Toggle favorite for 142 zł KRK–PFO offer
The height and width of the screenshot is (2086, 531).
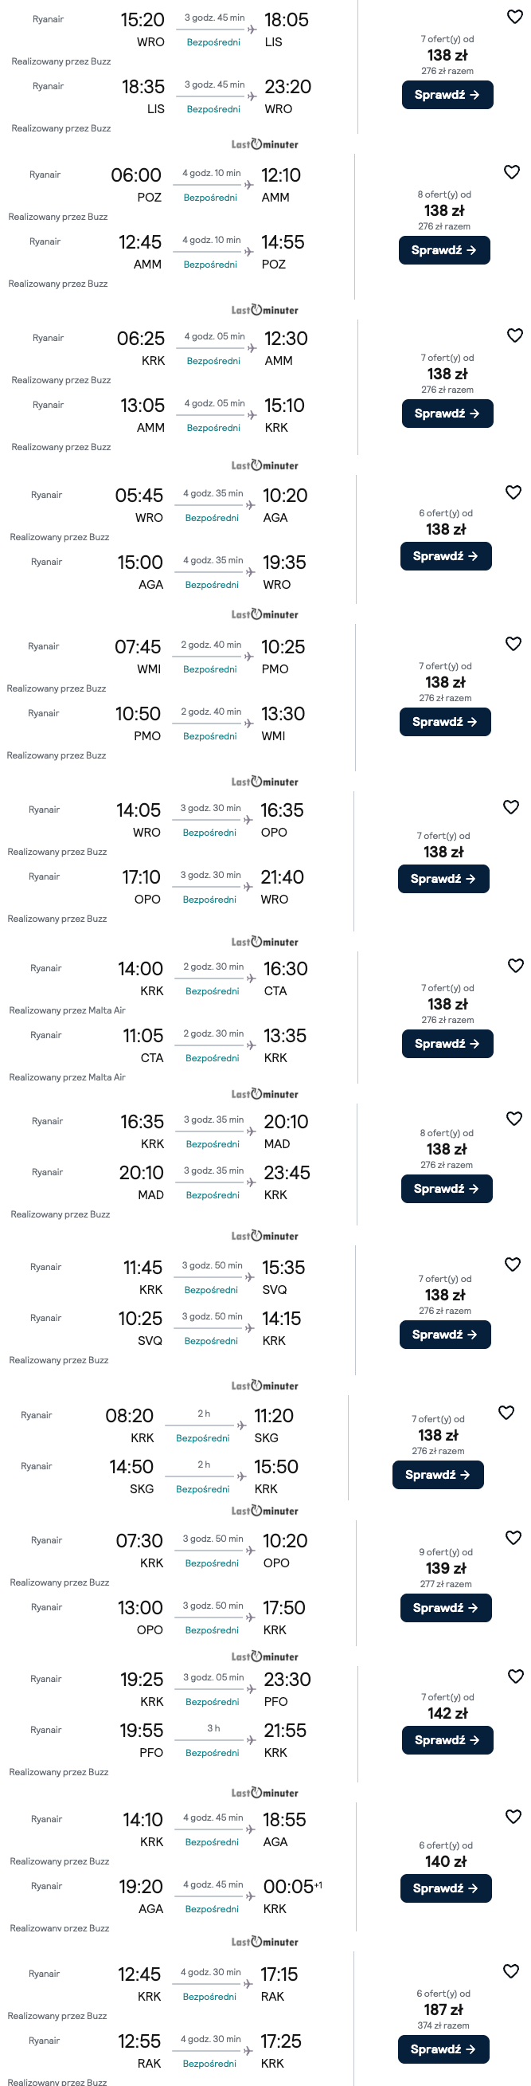(x=516, y=1676)
